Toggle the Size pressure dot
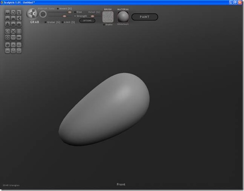The image size is (244, 191). pyautogui.click(x=75, y=12)
